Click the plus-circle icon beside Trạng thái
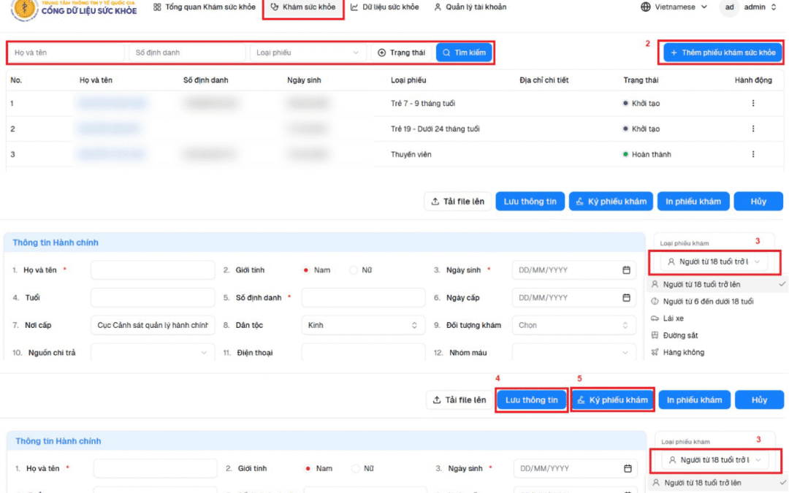Image resolution: width=789 pixels, height=493 pixels. click(x=381, y=53)
